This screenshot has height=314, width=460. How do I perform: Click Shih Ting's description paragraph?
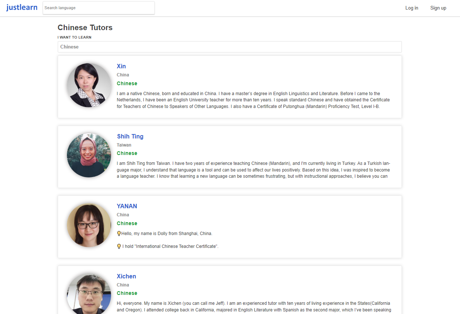coord(253,170)
